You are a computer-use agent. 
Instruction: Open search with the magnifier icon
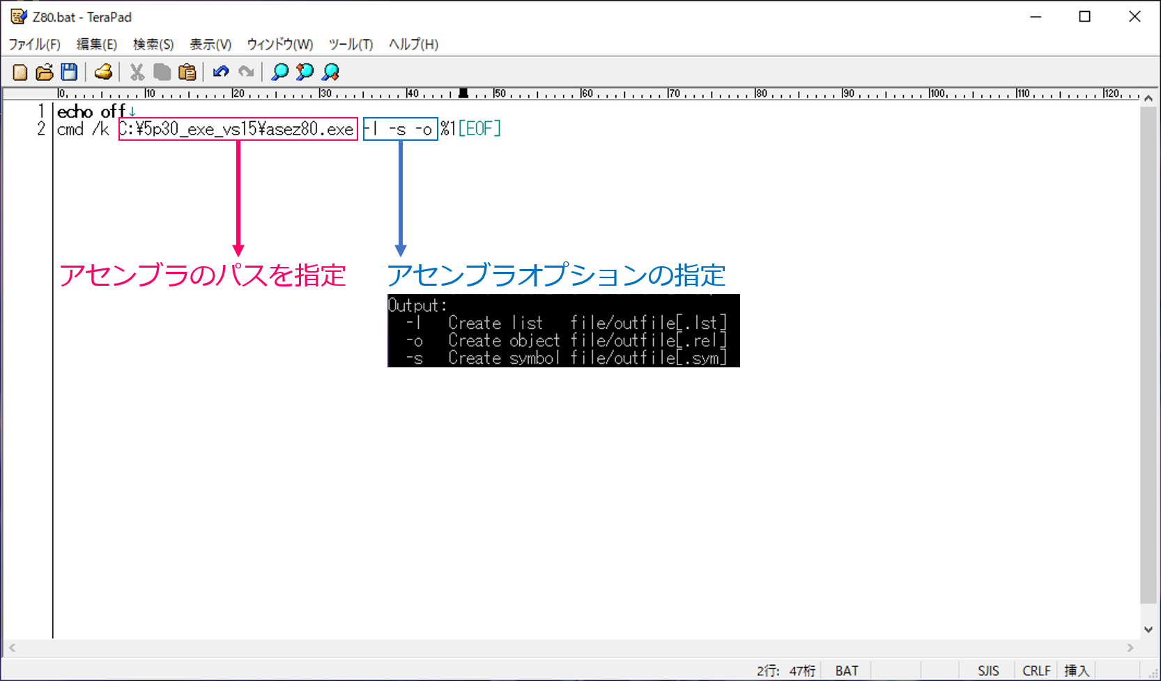279,72
